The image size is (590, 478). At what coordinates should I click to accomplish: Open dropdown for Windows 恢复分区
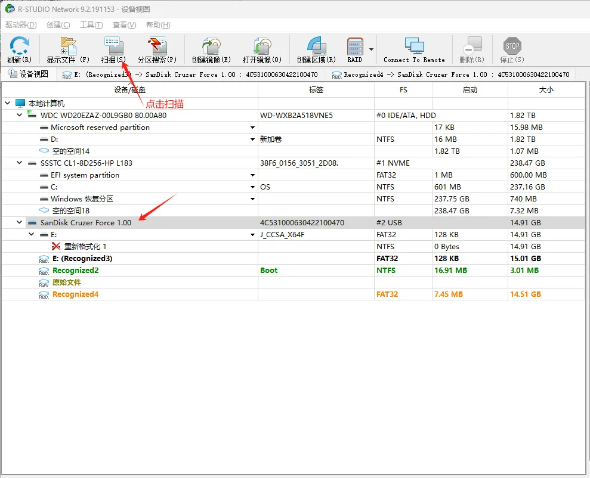coord(252,199)
